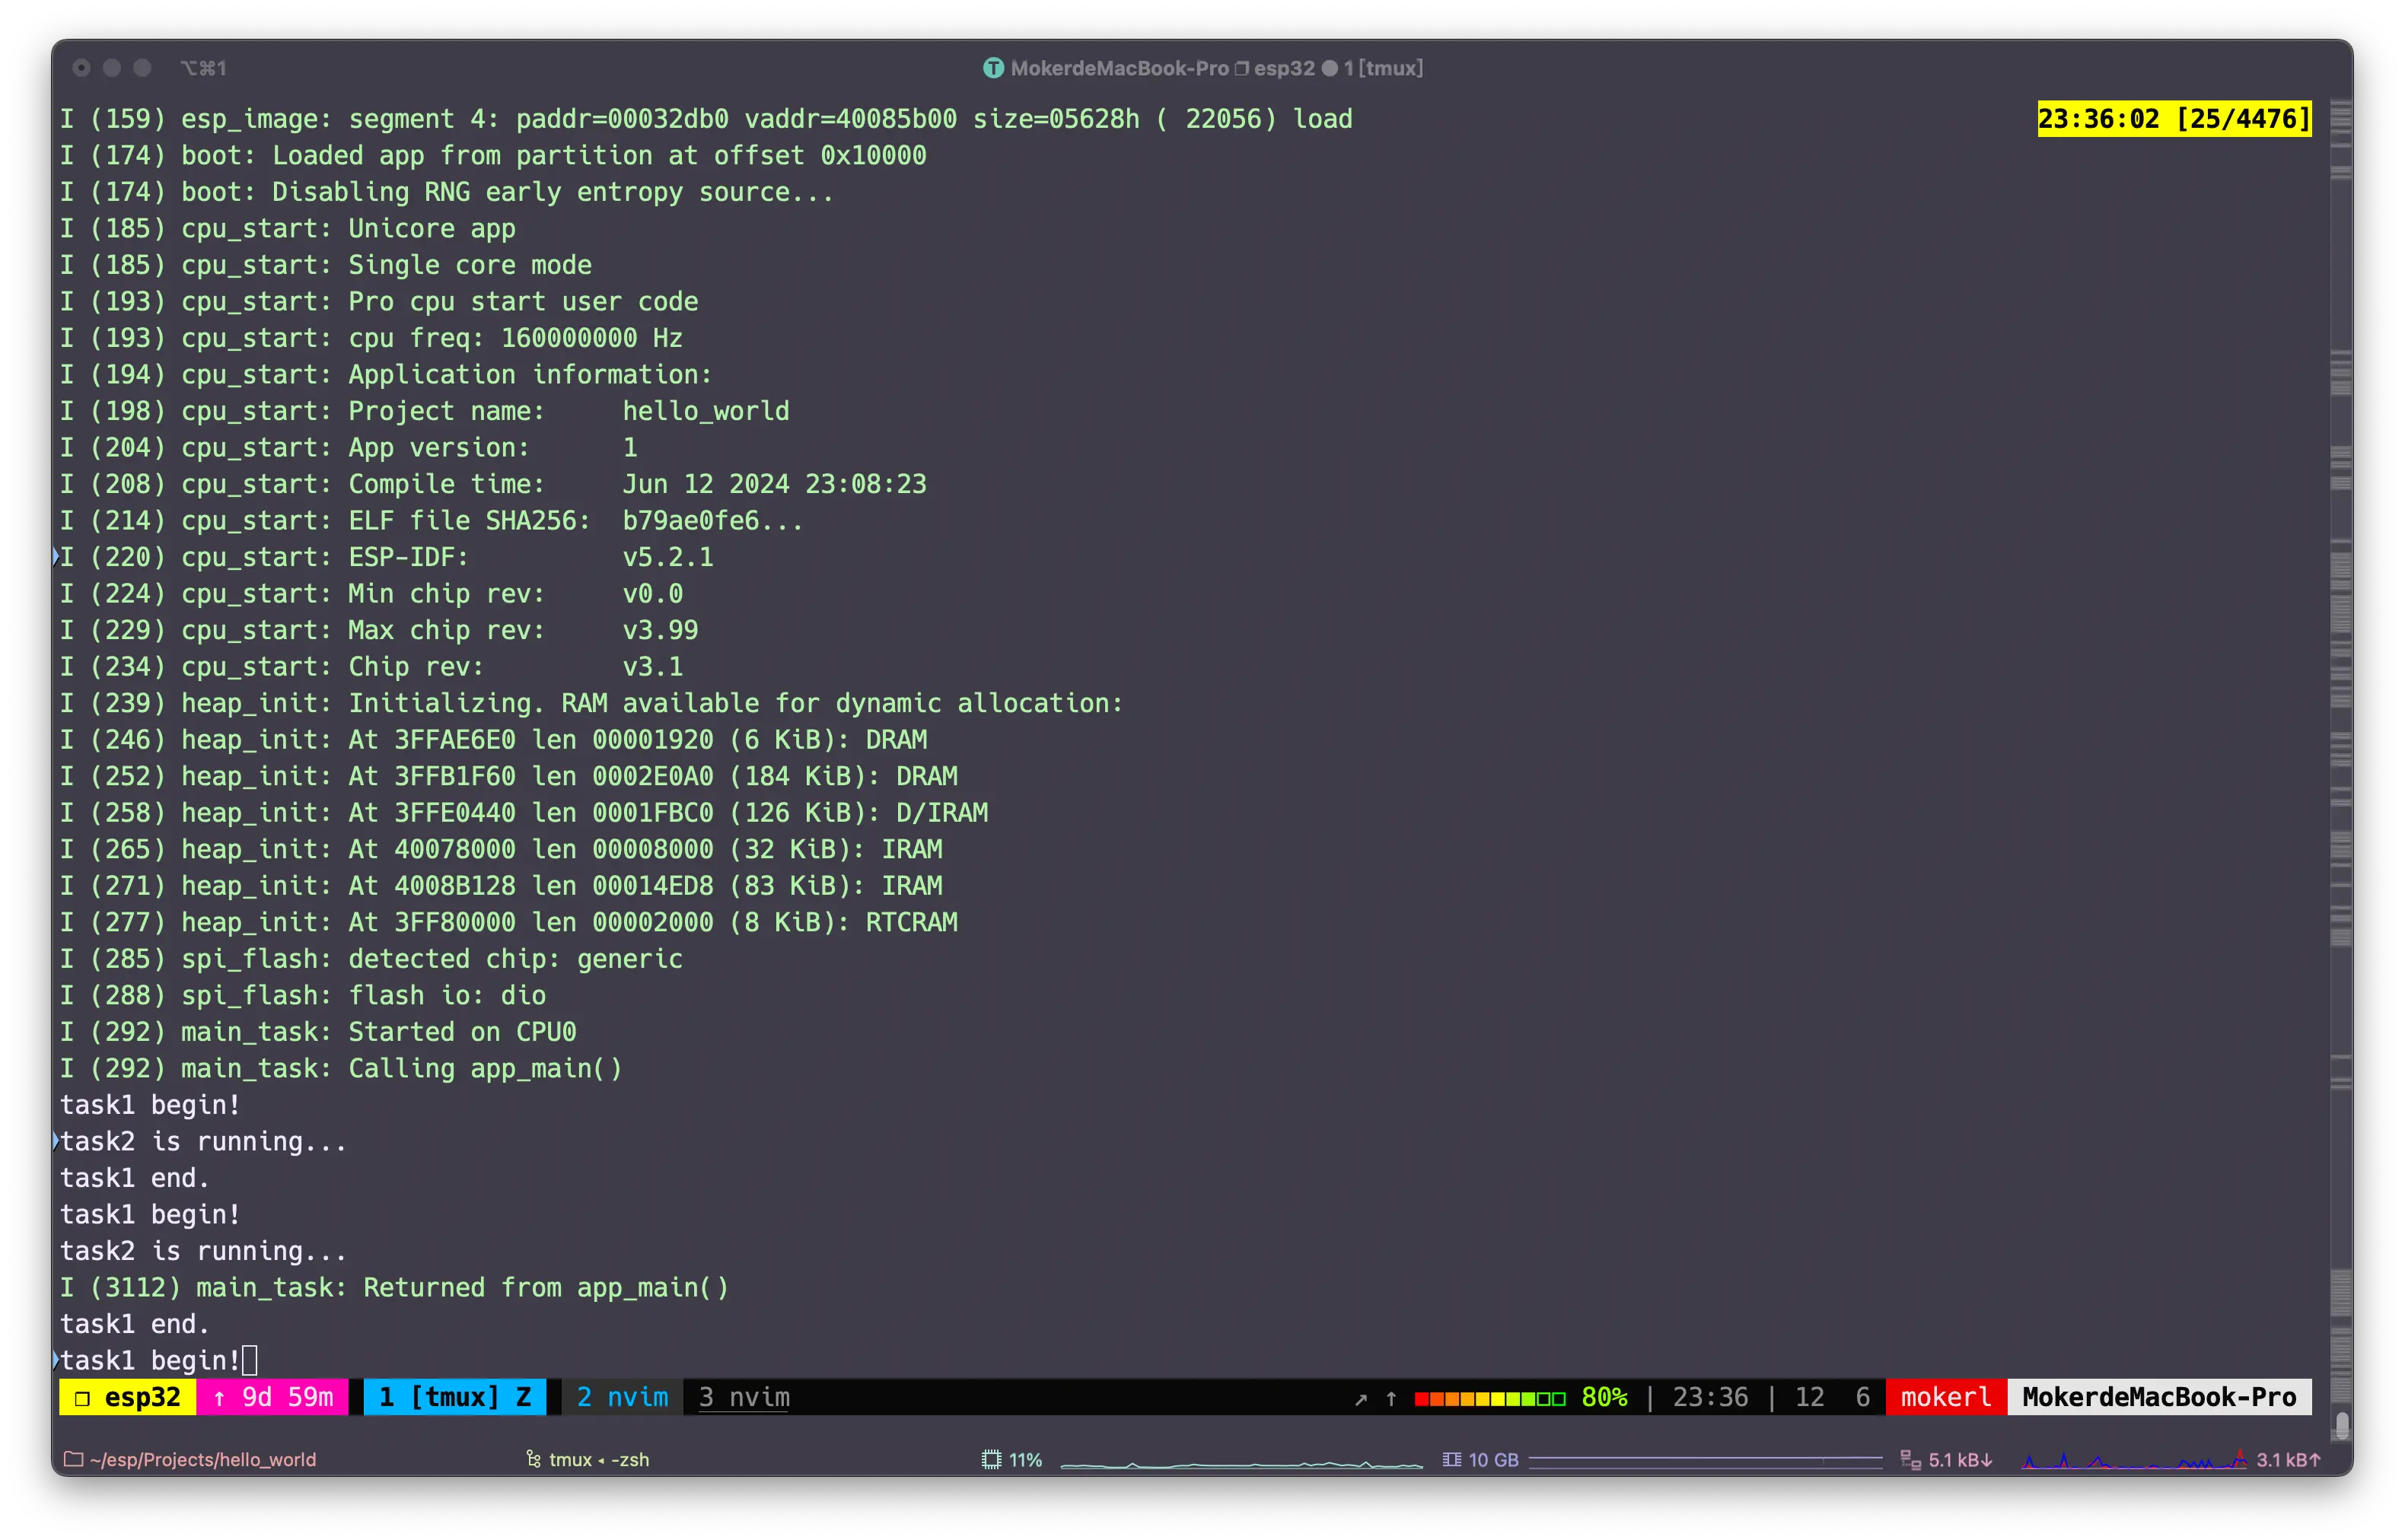Click the branch icon before tmux ◂ -zsh
The width and height of the screenshot is (2405, 1540).
pyautogui.click(x=533, y=1459)
